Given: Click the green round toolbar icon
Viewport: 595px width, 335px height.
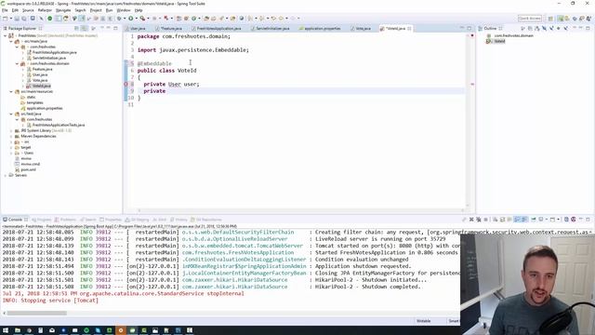Looking at the screenshot, I should tap(49, 19).
